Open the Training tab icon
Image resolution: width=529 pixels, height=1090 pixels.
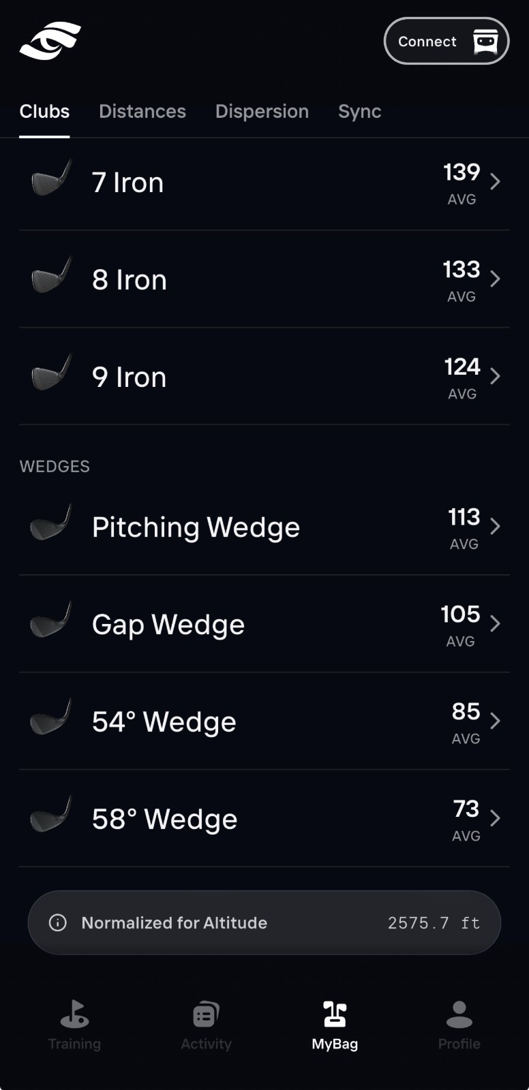[x=74, y=1014]
